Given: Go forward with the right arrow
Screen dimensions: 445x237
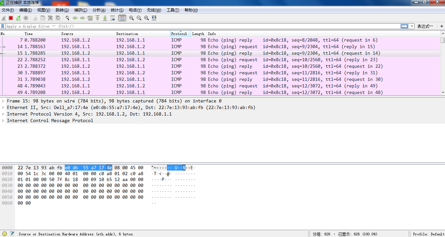Looking at the screenshot, I should click(x=82, y=18).
